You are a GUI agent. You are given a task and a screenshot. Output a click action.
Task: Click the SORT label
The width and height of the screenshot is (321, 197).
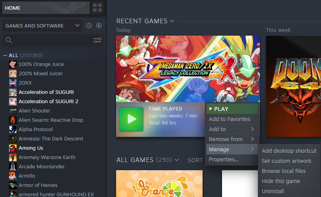click(x=195, y=160)
